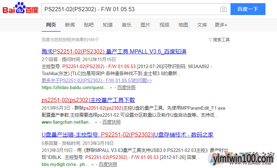Open camera image search icon
The height and width of the screenshot is (168, 277).
223,9
